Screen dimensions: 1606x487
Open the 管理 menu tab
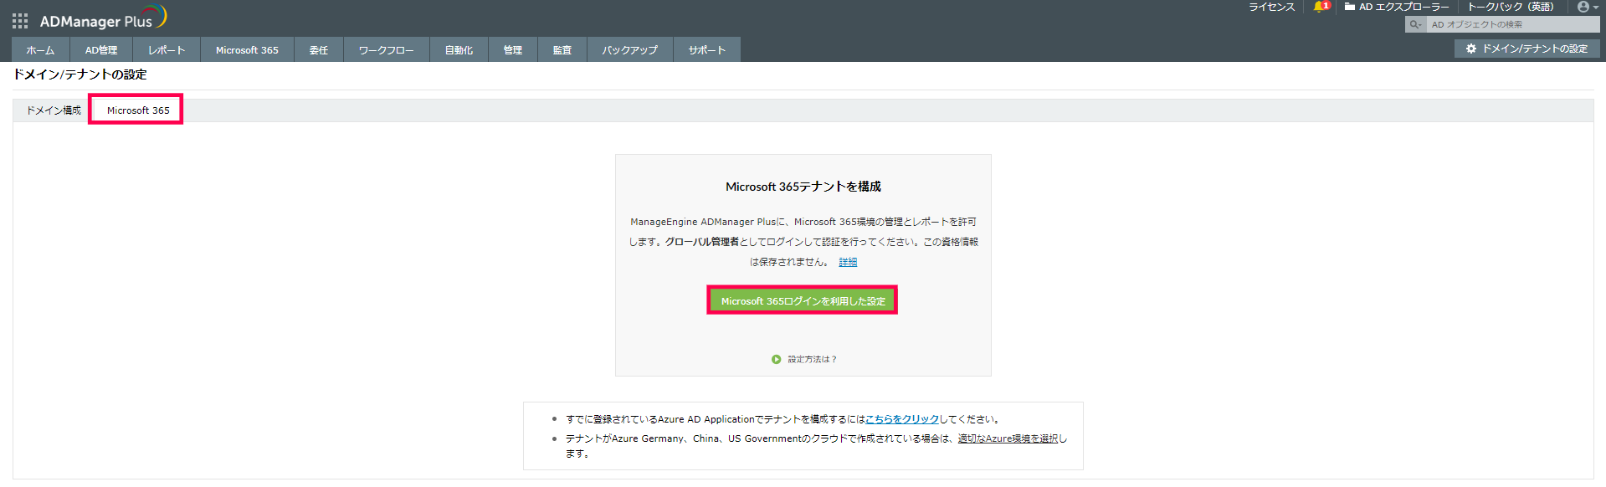coord(513,50)
